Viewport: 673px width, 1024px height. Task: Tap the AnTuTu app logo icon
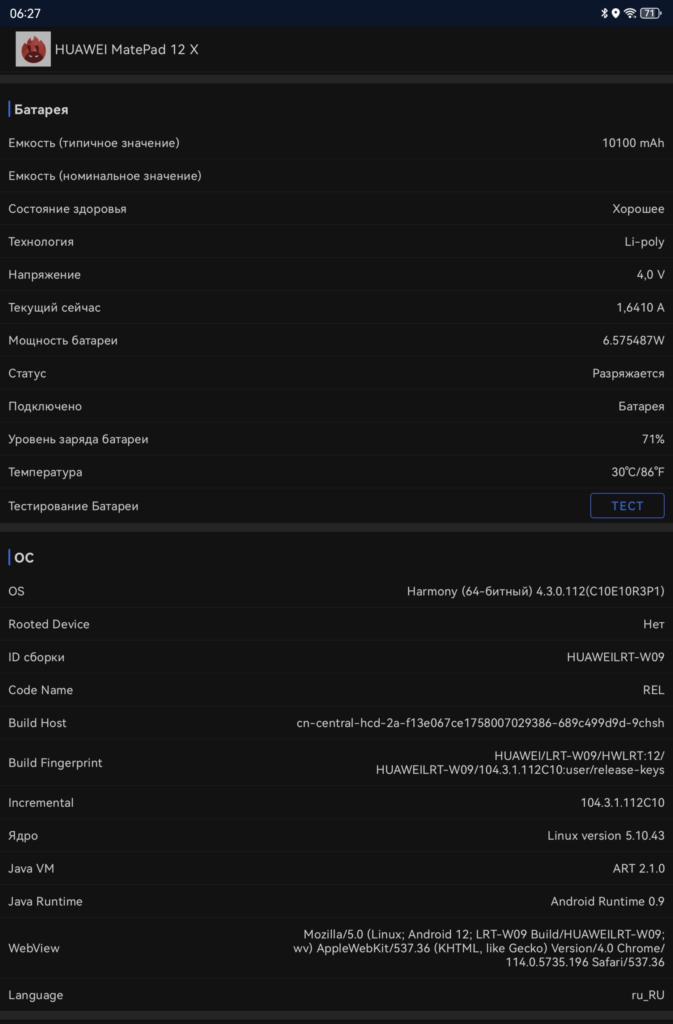[x=33, y=49]
